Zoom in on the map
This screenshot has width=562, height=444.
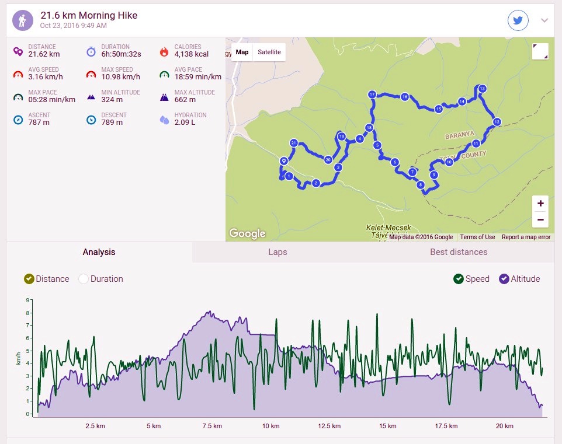[540, 204]
